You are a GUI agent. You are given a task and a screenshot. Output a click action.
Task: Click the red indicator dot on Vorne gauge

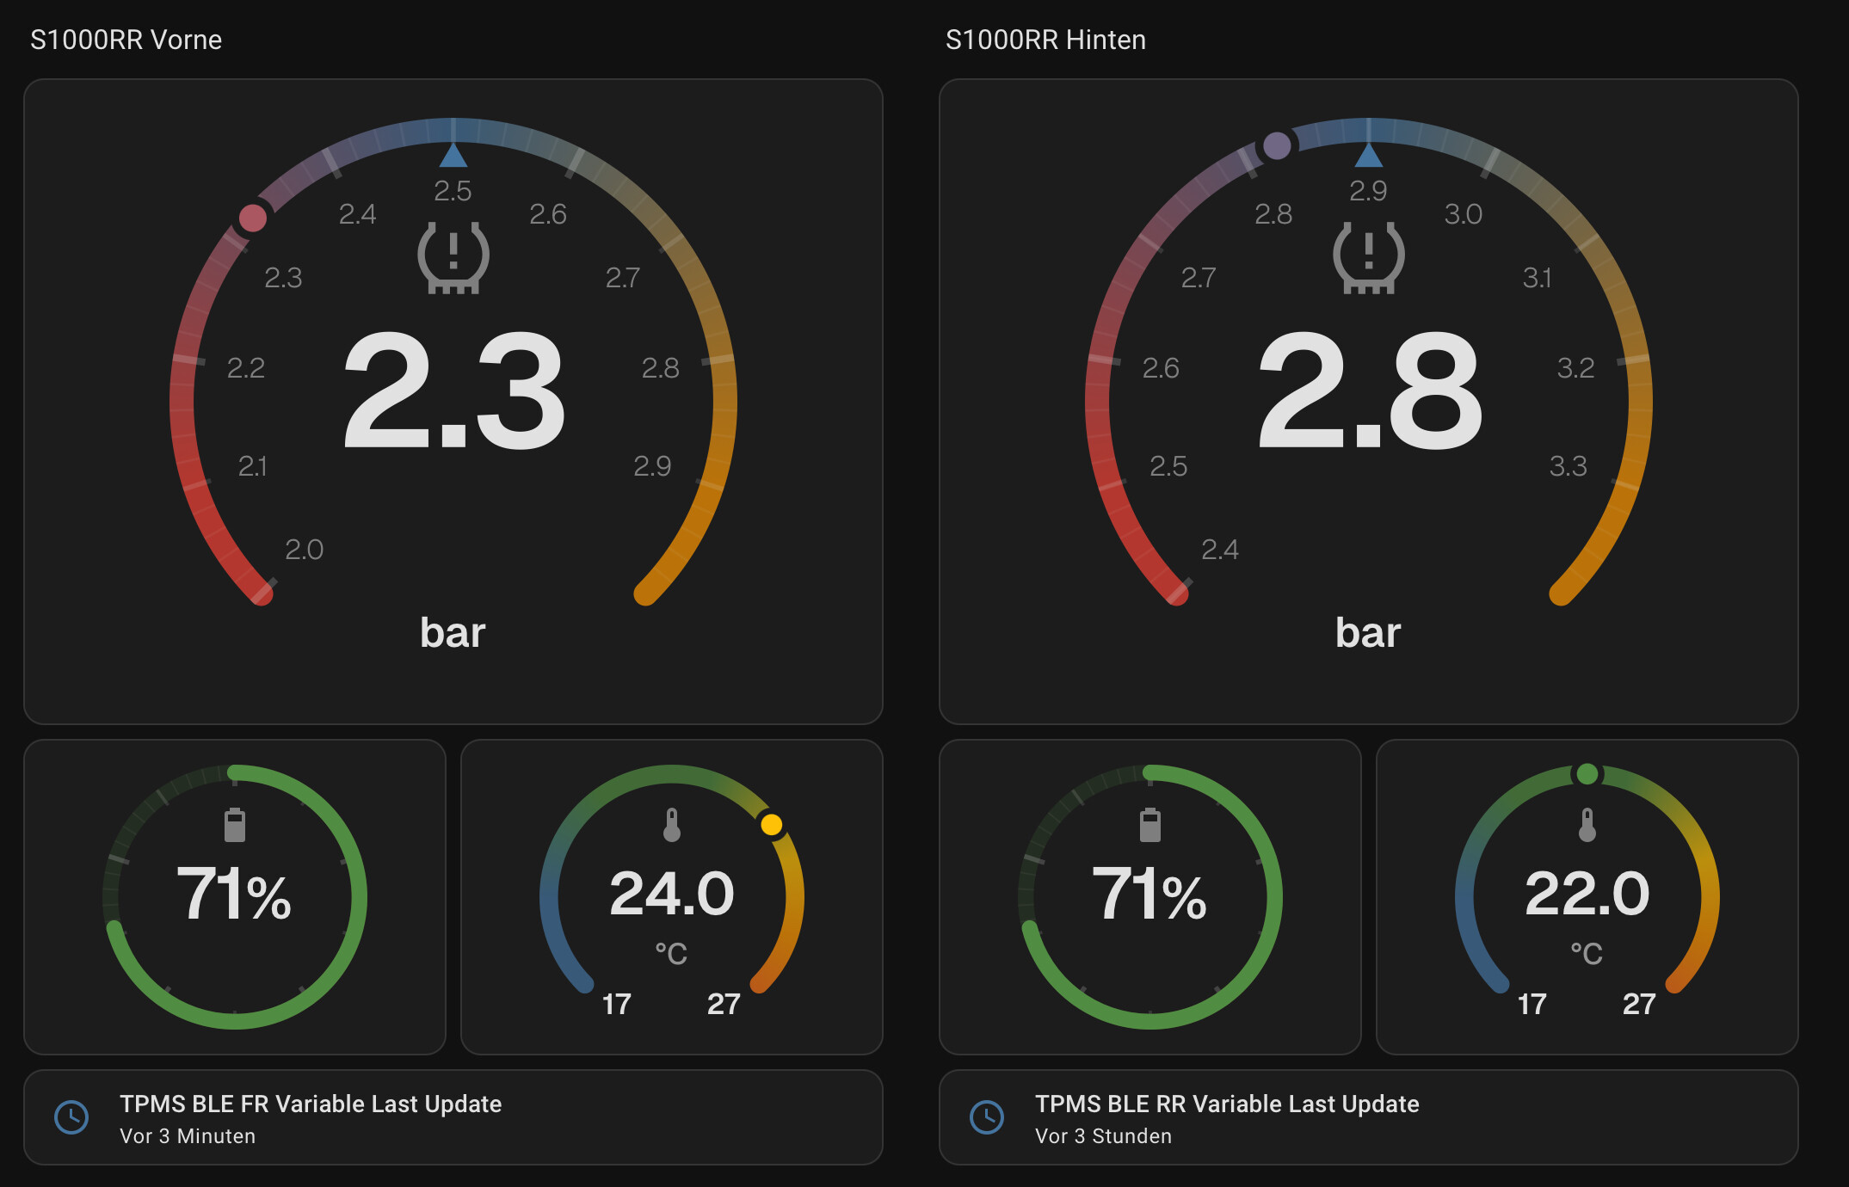click(253, 218)
